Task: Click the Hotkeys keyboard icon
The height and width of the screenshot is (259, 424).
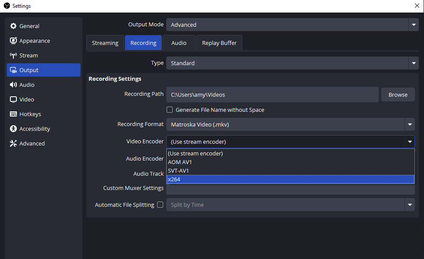Action: 13,114
